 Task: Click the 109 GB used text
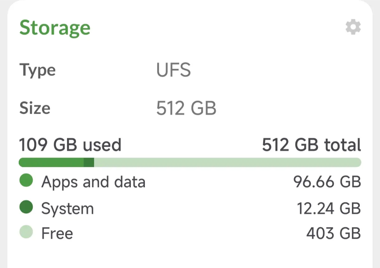(70, 145)
